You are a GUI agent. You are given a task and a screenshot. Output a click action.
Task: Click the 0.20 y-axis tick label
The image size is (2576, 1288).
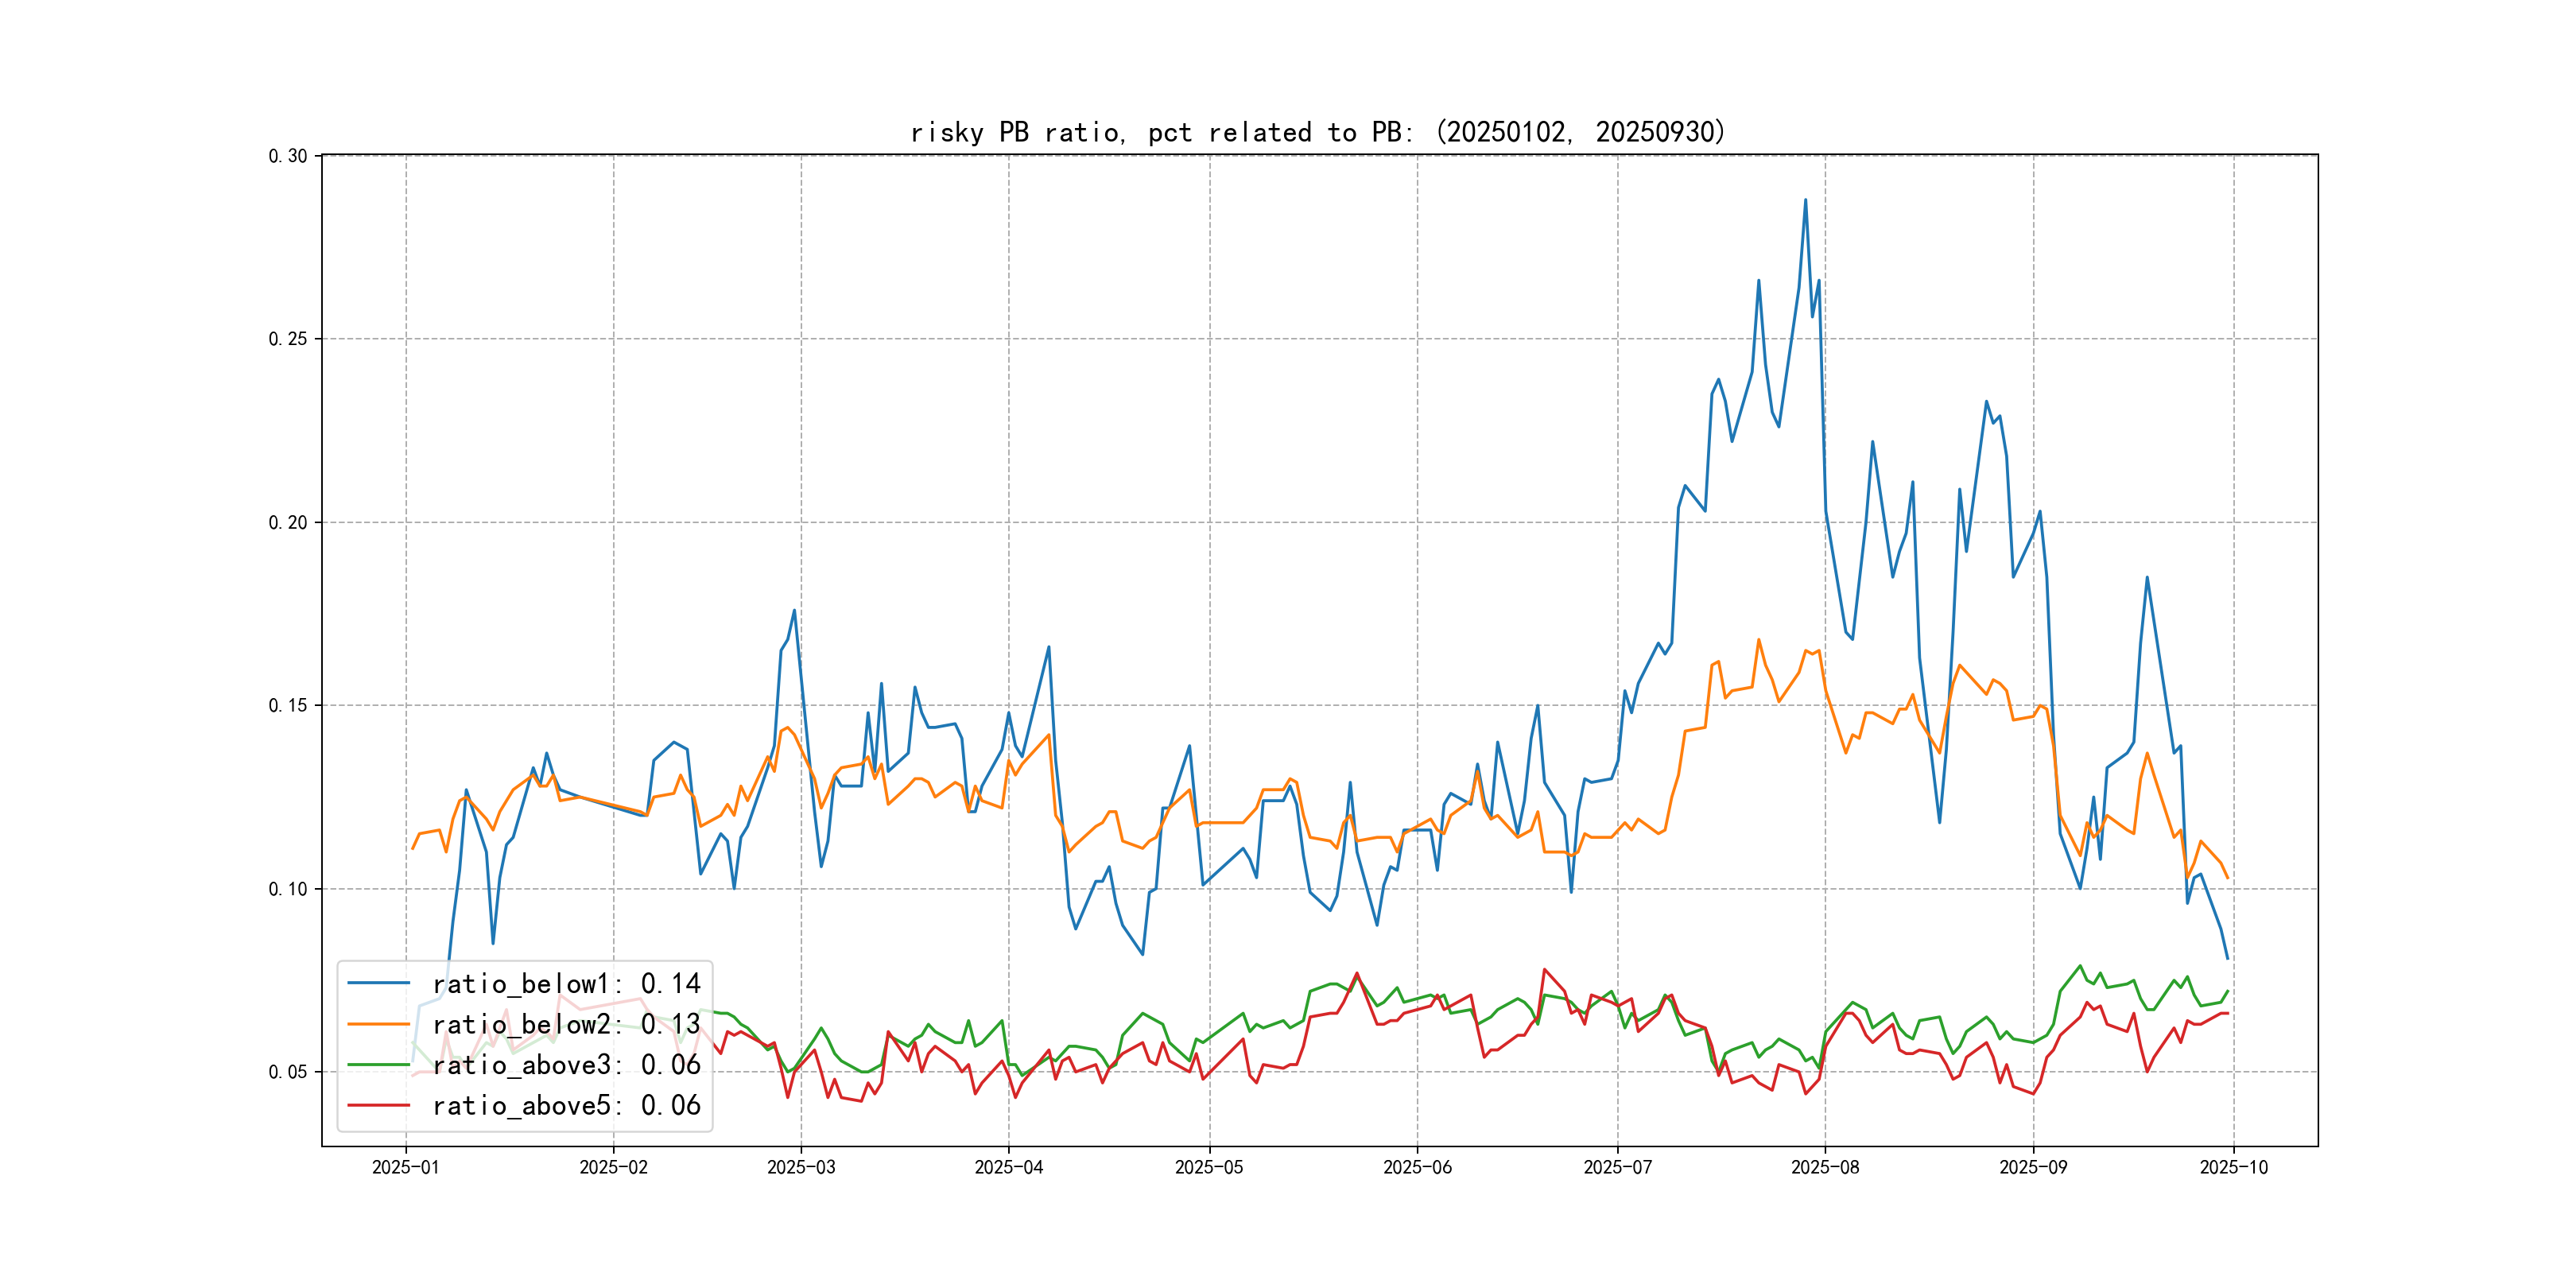pyautogui.click(x=287, y=522)
